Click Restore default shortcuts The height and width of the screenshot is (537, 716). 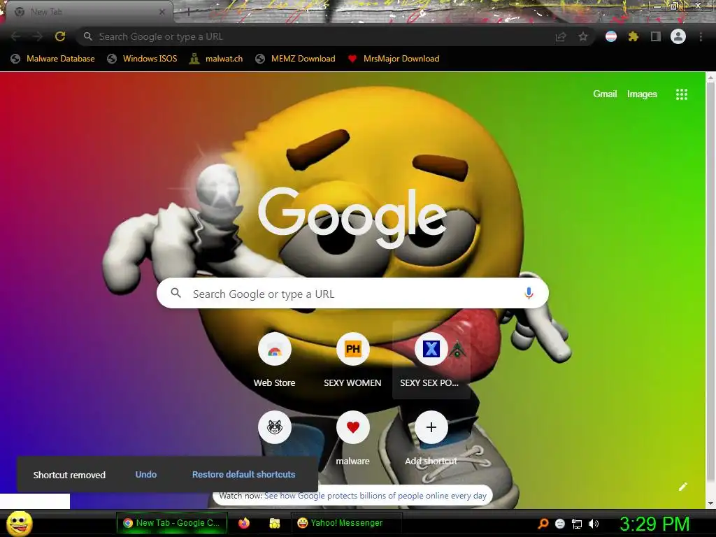243,475
